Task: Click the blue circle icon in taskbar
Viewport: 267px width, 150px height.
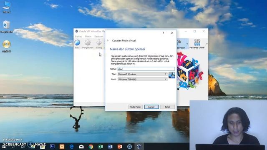Action: (129, 146)
